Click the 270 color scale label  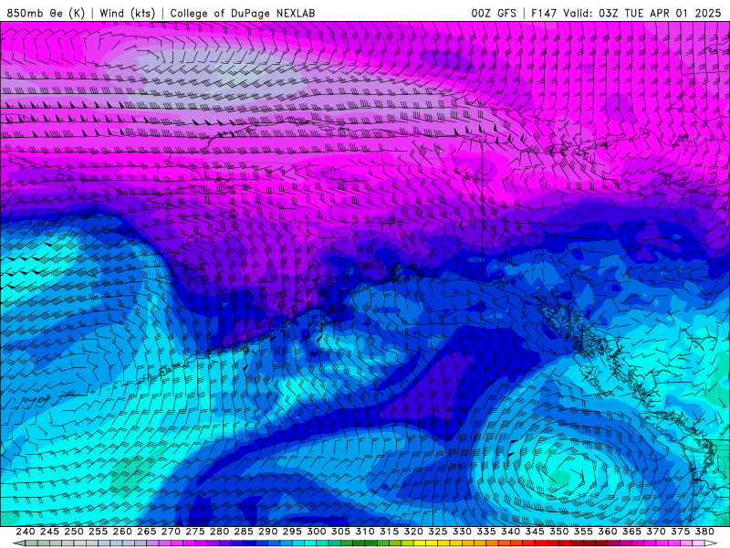[171, 532]
